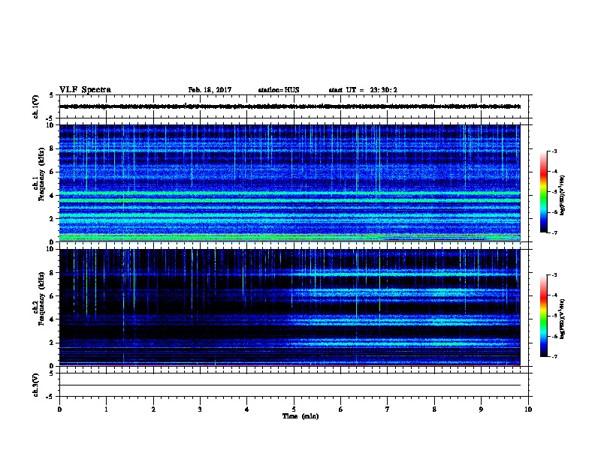Click the "station=HUS" header label
The image size is (595, 459).
(x=279, y=90)
